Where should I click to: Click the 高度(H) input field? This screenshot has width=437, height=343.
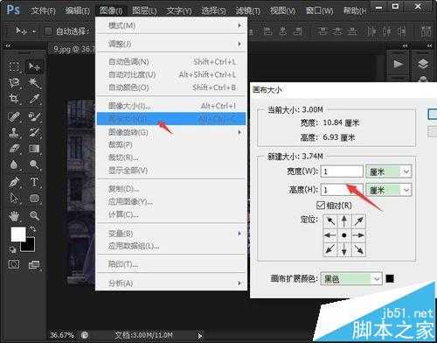point(342,190)
